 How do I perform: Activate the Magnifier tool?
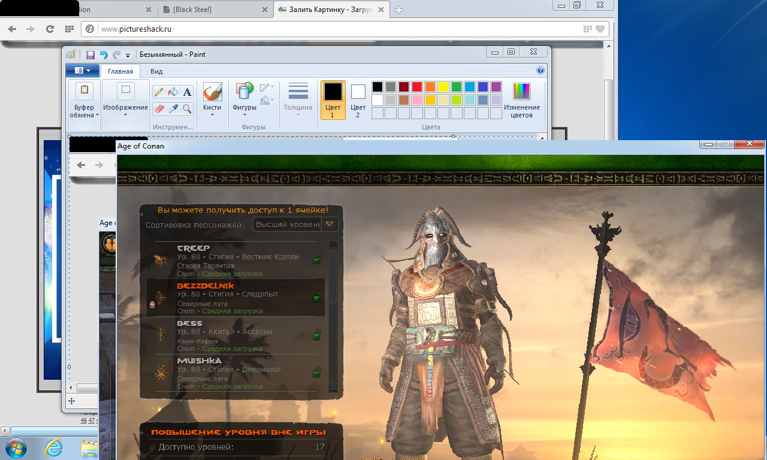188,108
